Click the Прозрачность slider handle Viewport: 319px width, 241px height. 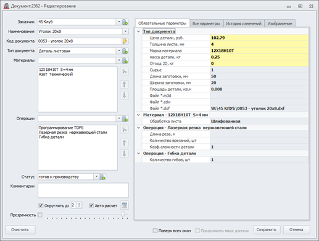[123, 214]
